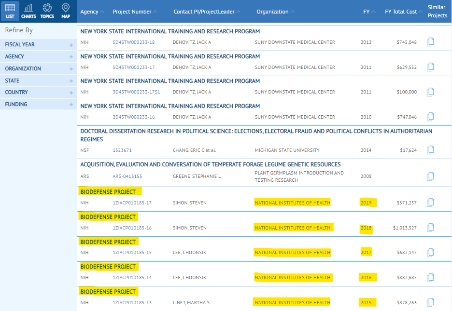Open the CHARTS view tab
This screenshot has height=311, width=452.
coord(28,11)
